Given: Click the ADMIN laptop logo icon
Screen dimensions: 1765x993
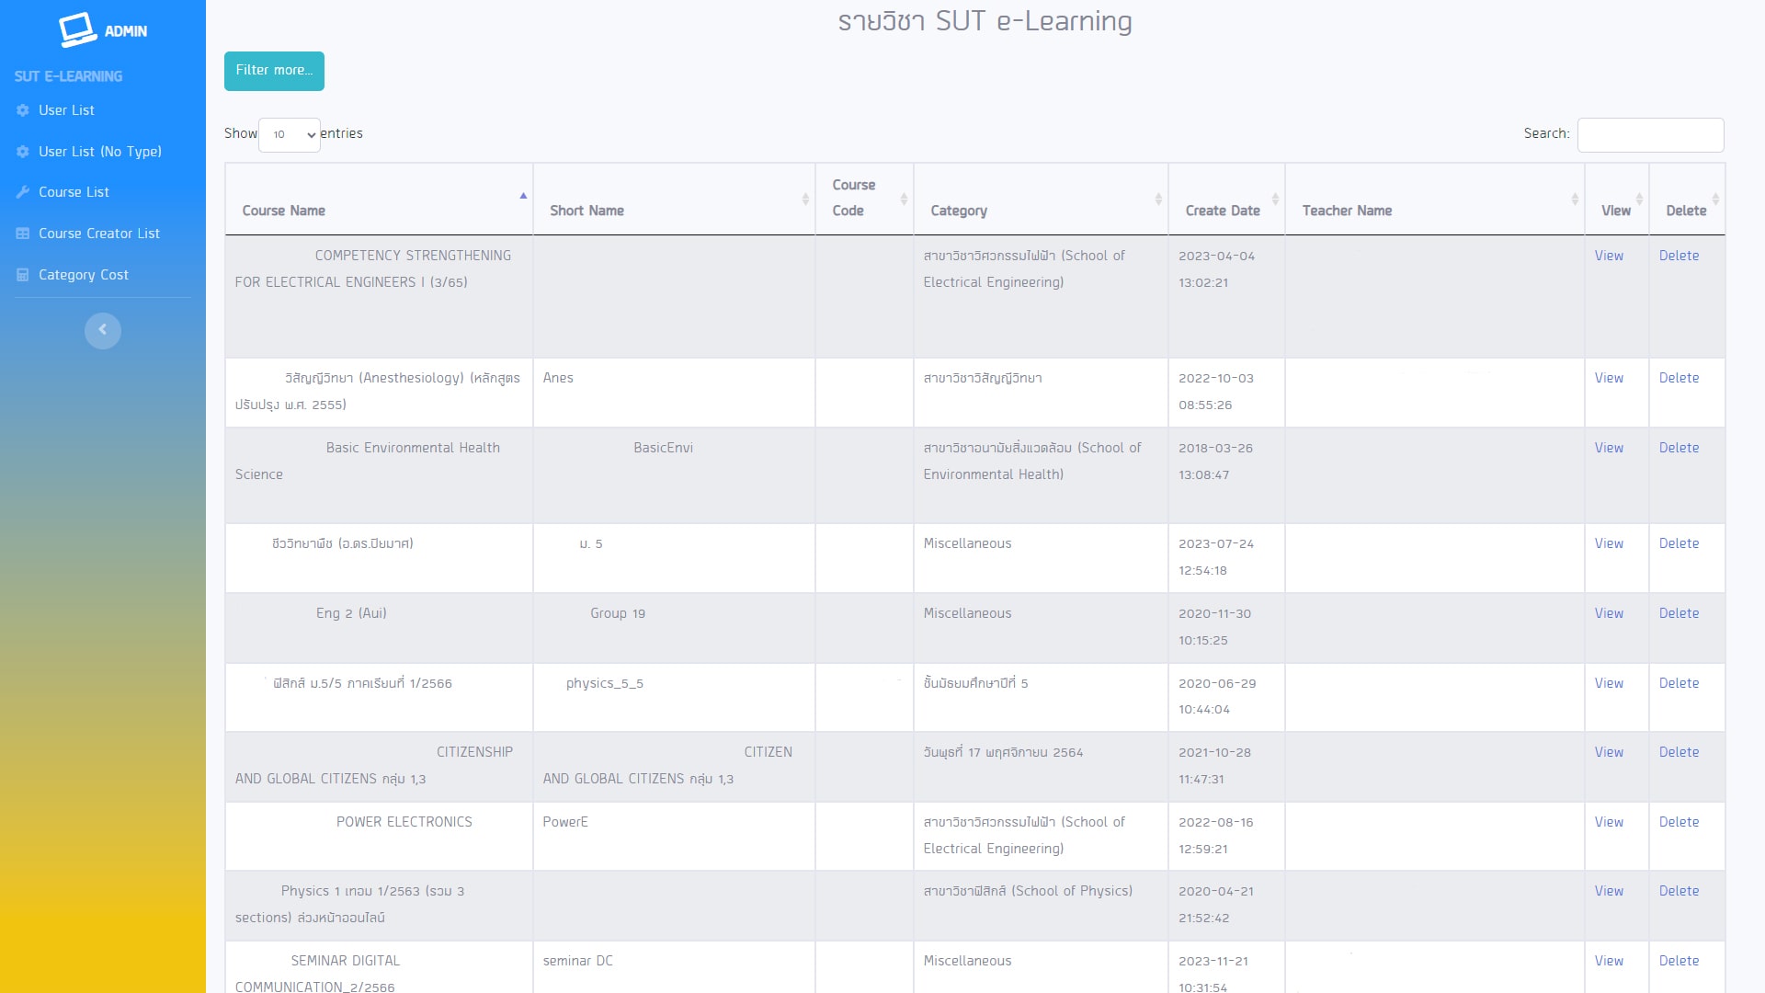Looking at the screenshot, I should (78, 29).
